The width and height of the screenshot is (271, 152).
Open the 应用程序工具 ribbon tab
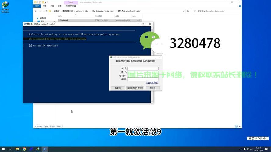point(71,6)
